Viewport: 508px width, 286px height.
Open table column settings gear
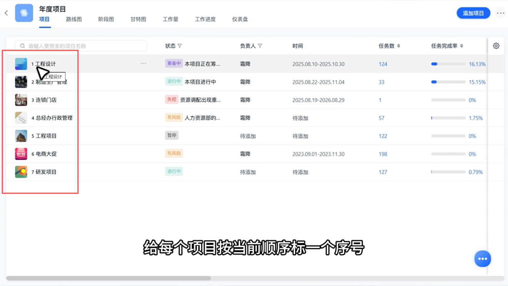point(496,46)
